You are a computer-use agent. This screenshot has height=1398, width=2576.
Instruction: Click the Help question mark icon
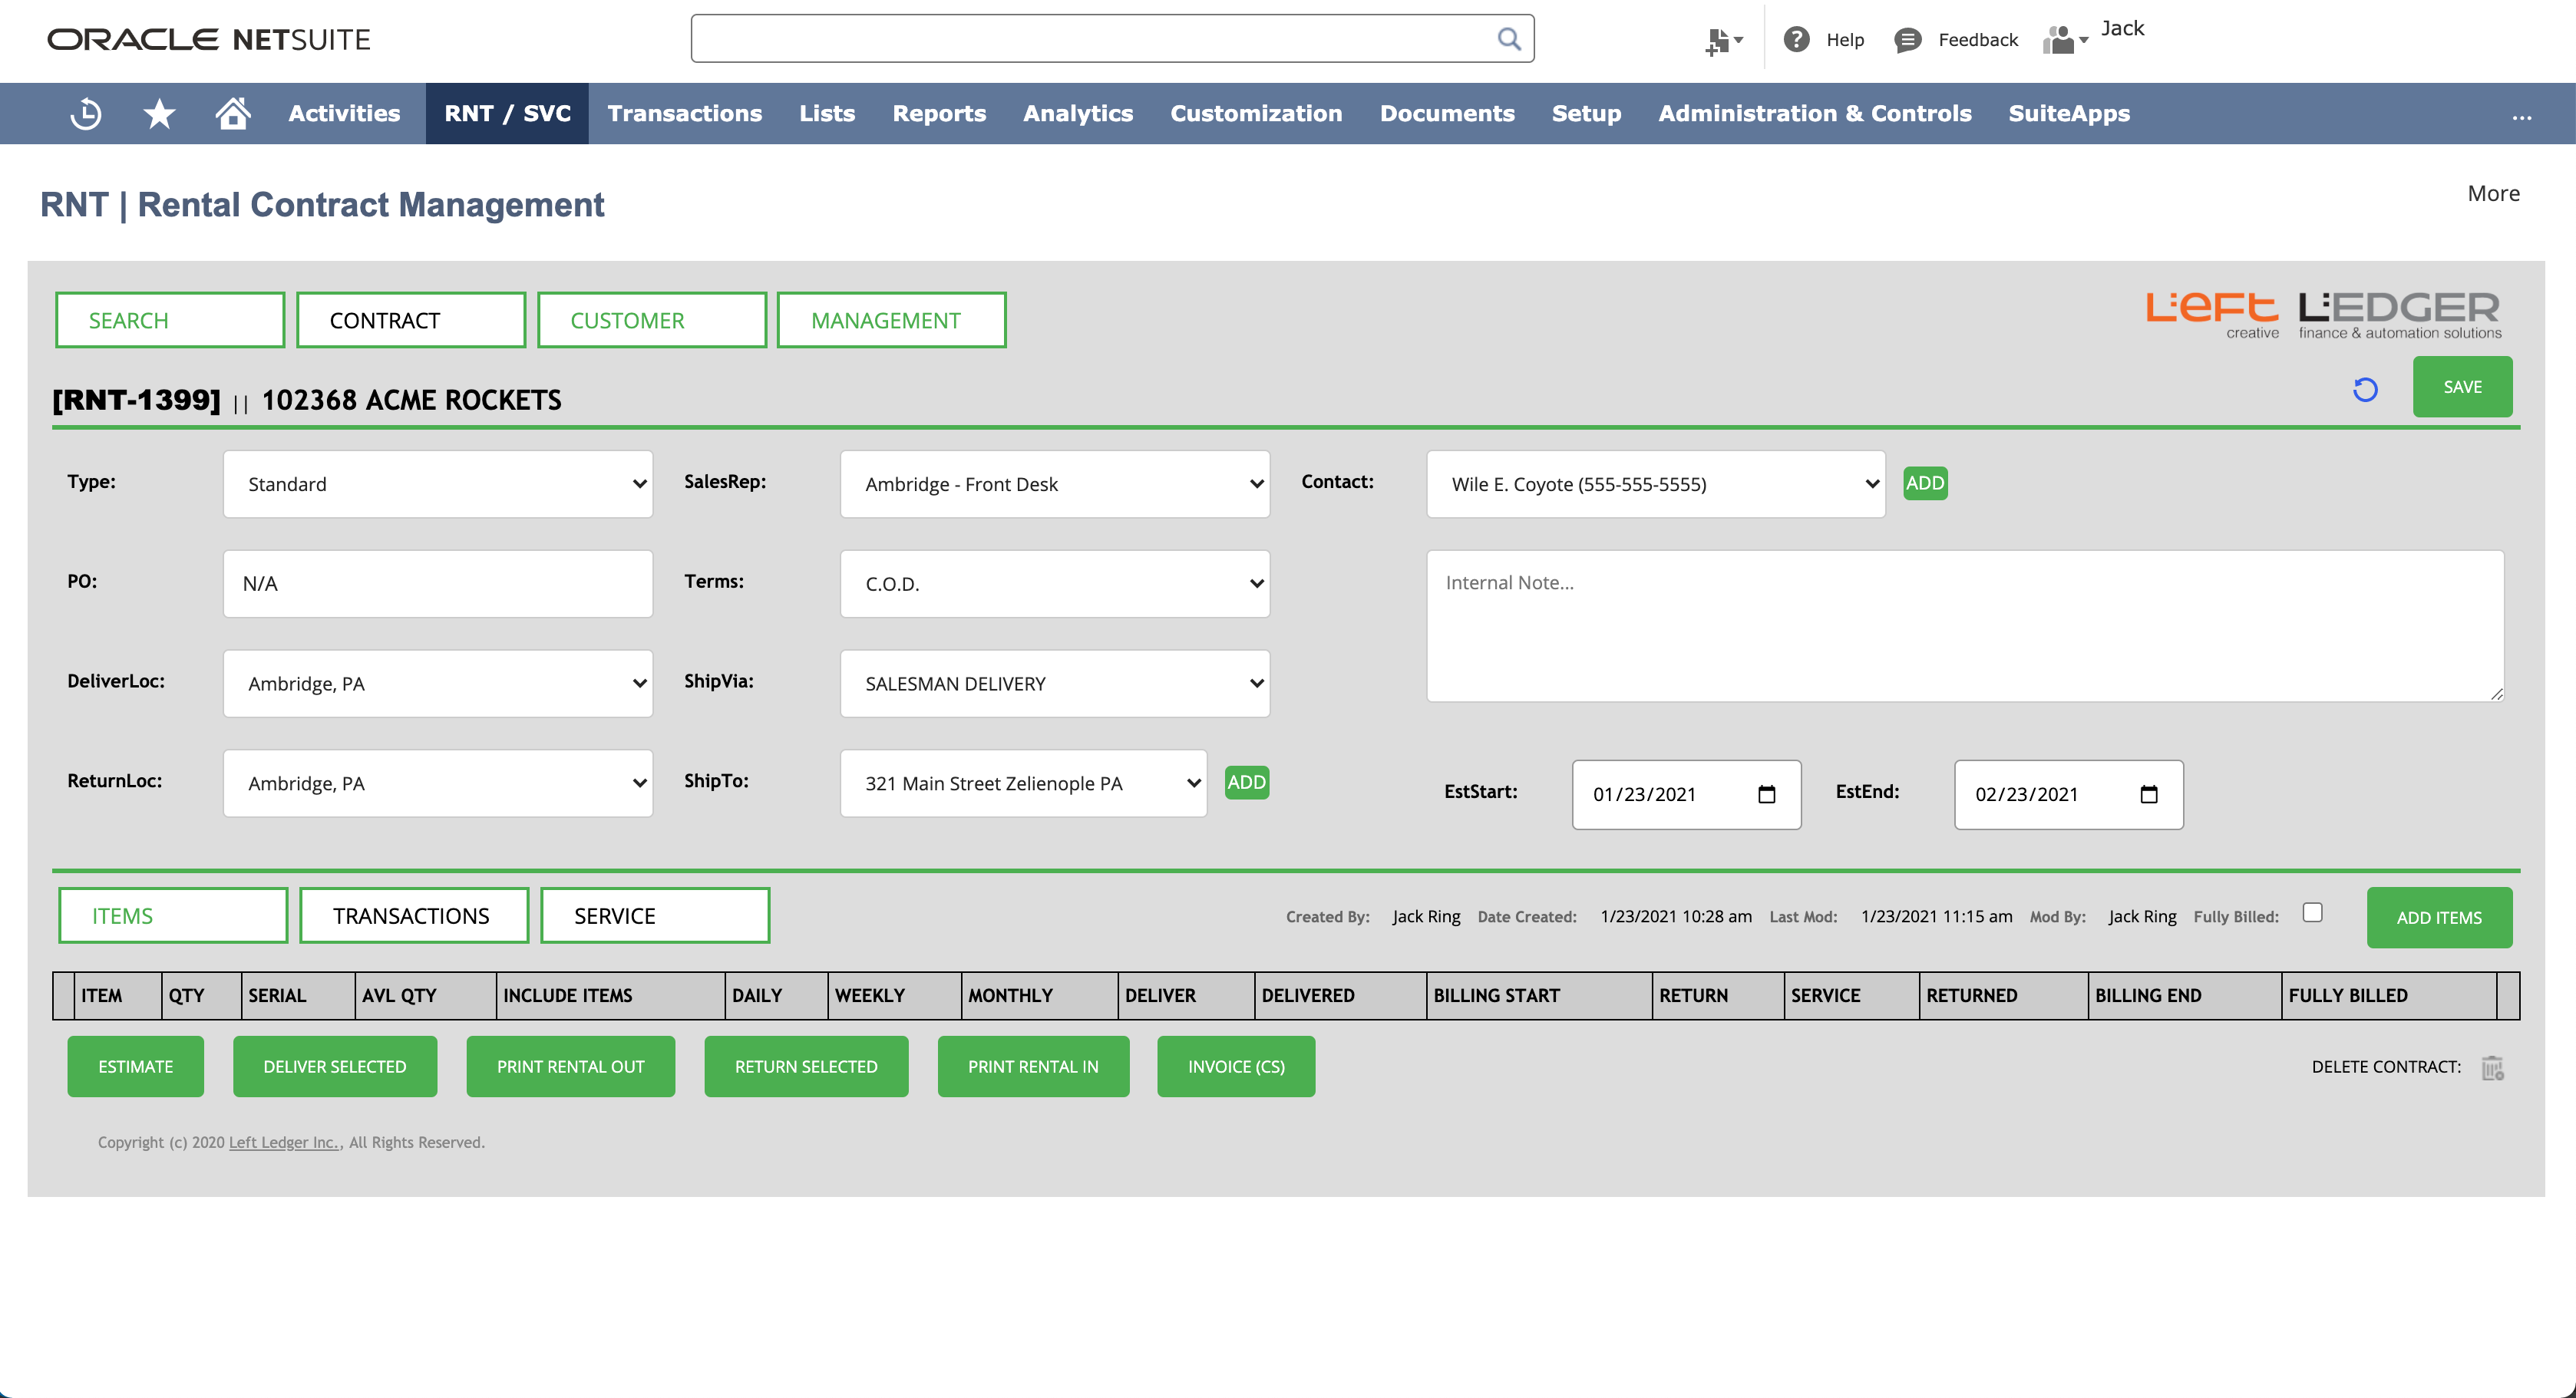tap(1796, 40)
